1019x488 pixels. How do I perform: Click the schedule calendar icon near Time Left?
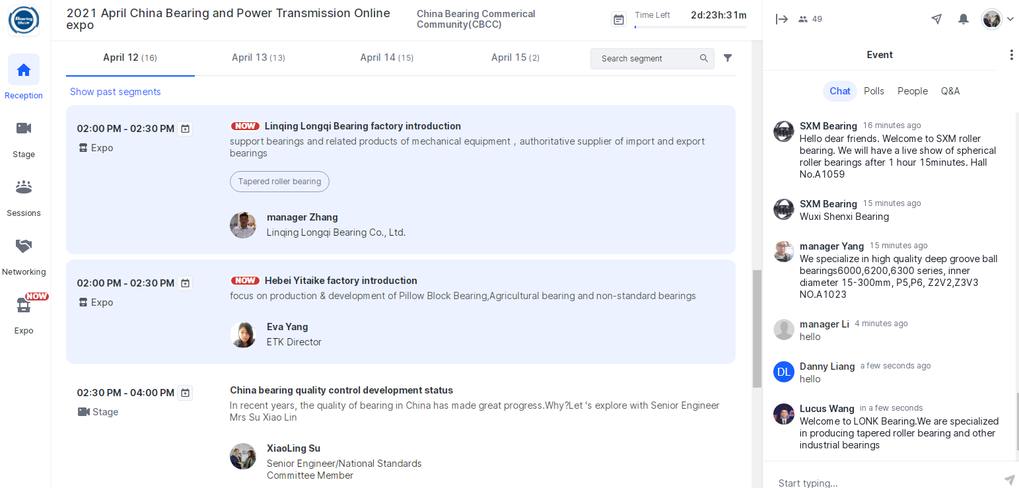tap(619, 20)
